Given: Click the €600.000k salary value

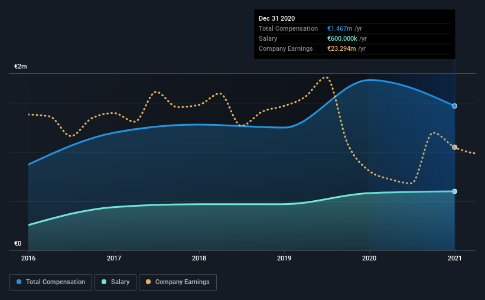Looking at the screenshot, I should coord(342,38).
